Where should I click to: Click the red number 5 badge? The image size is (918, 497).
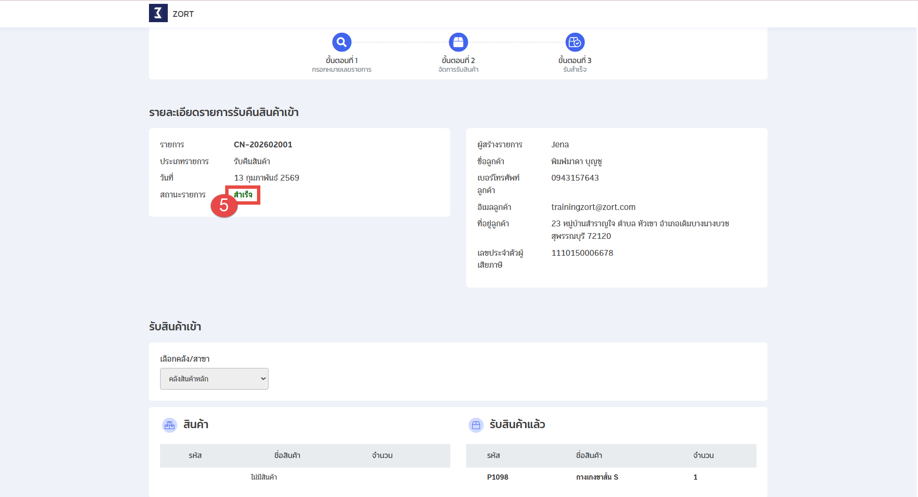point(224,206)
